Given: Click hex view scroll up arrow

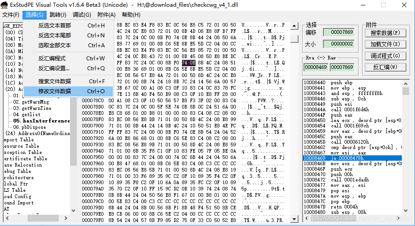Looking at the screenshot, I should click(x=294, y=26).
